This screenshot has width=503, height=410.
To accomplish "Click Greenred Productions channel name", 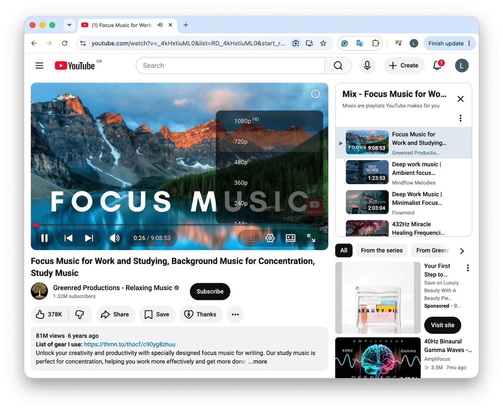I will [x=113, y=288].
